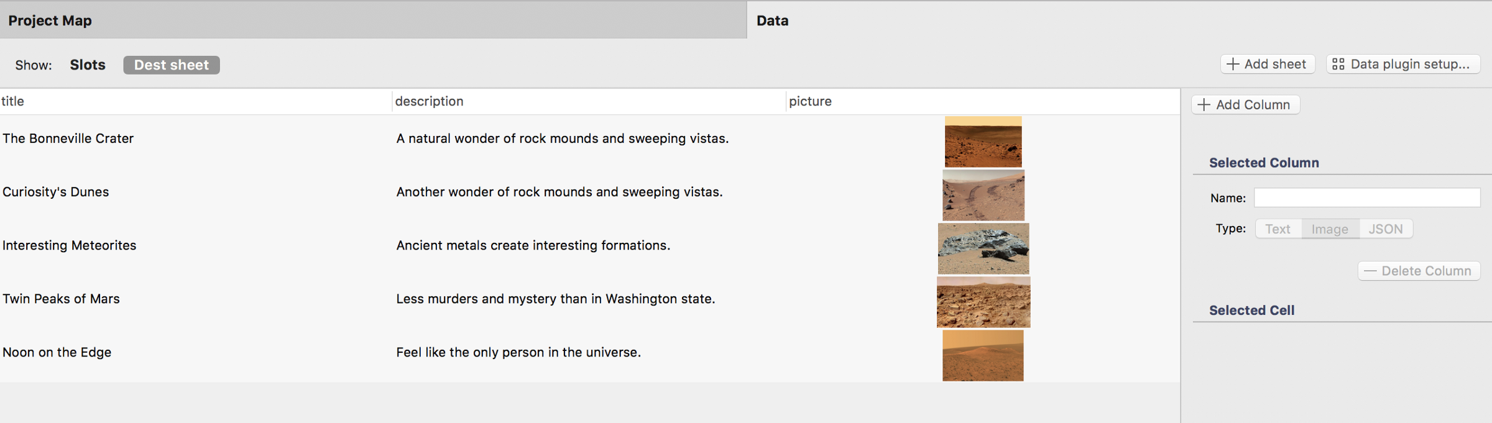Select the Twin Peaks of Mars thumbnail

[983, 302]
